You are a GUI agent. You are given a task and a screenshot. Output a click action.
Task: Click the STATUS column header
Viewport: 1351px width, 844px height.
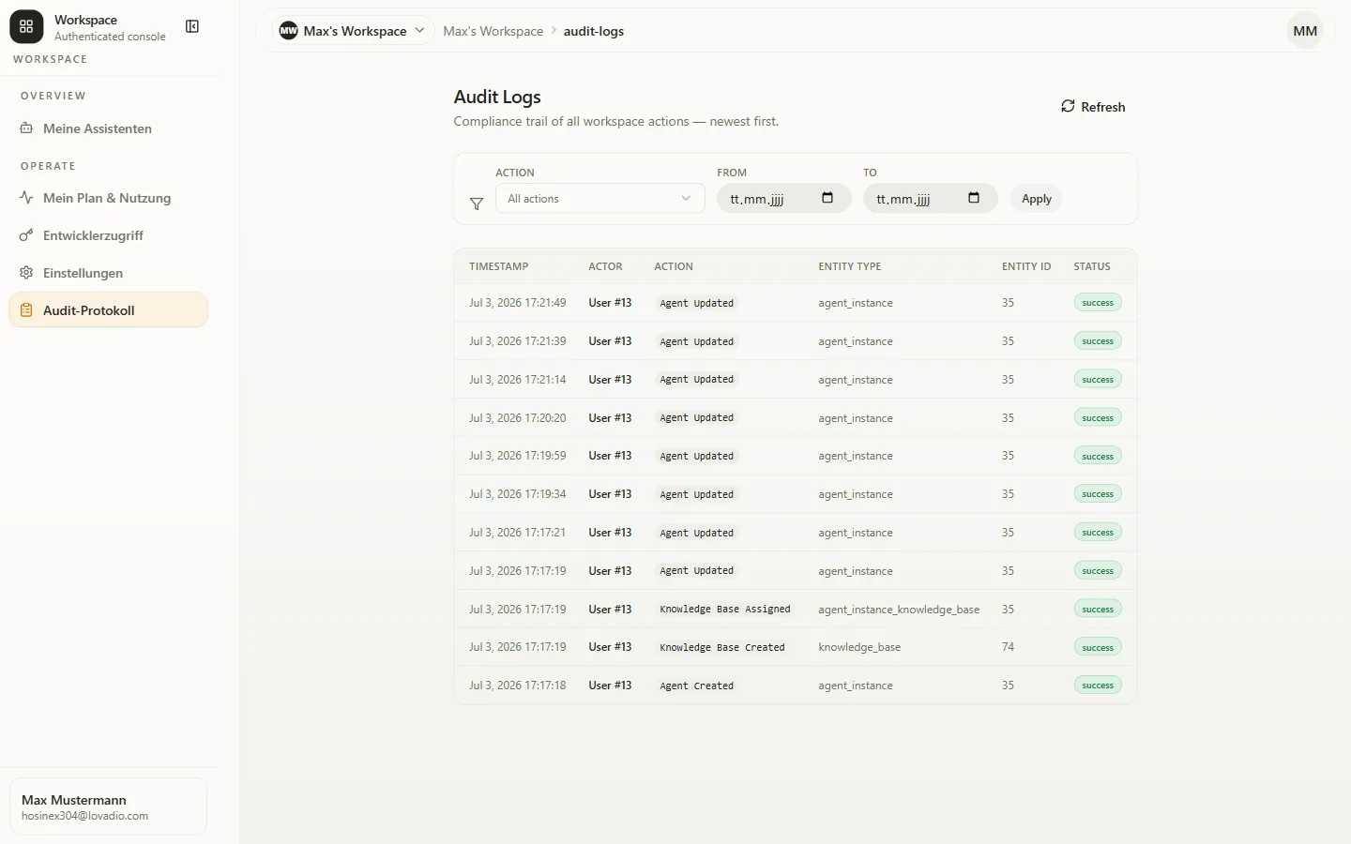point(1092,266)
